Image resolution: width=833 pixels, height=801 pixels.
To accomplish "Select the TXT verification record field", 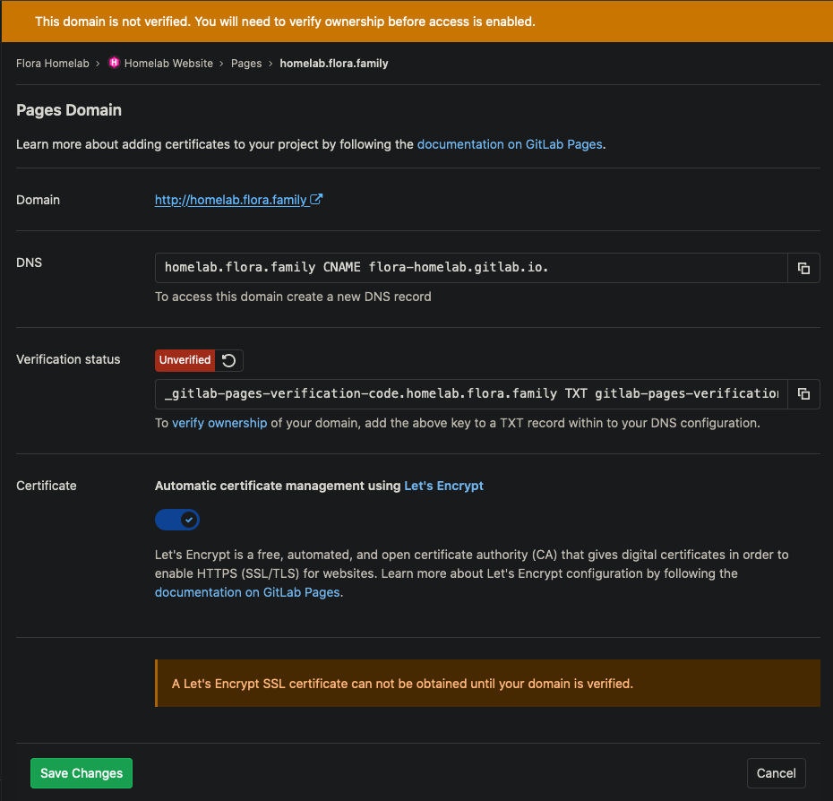I will point(466,393).
